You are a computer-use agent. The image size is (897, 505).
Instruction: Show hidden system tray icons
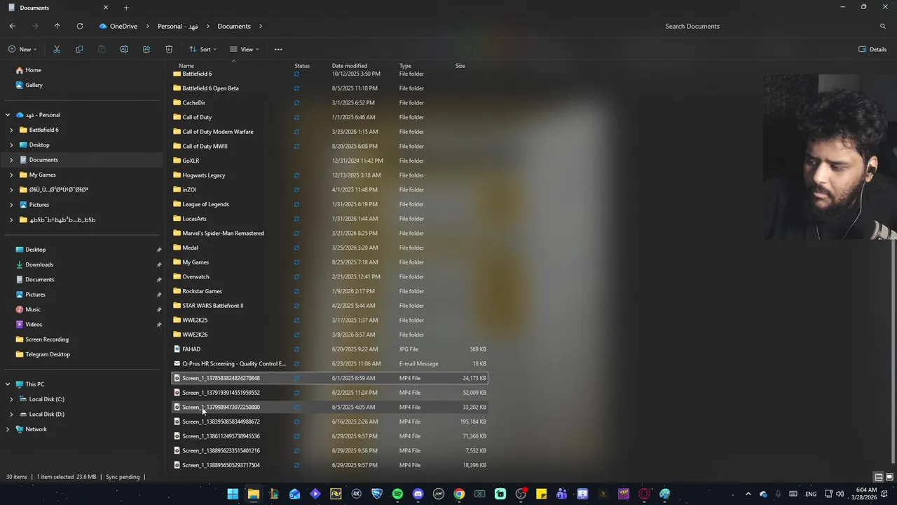(x=748, y=494)
